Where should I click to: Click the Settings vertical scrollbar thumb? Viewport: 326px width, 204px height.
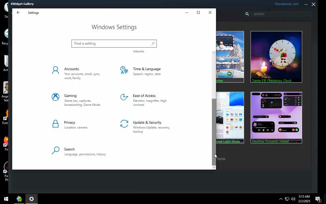[214, 132]
